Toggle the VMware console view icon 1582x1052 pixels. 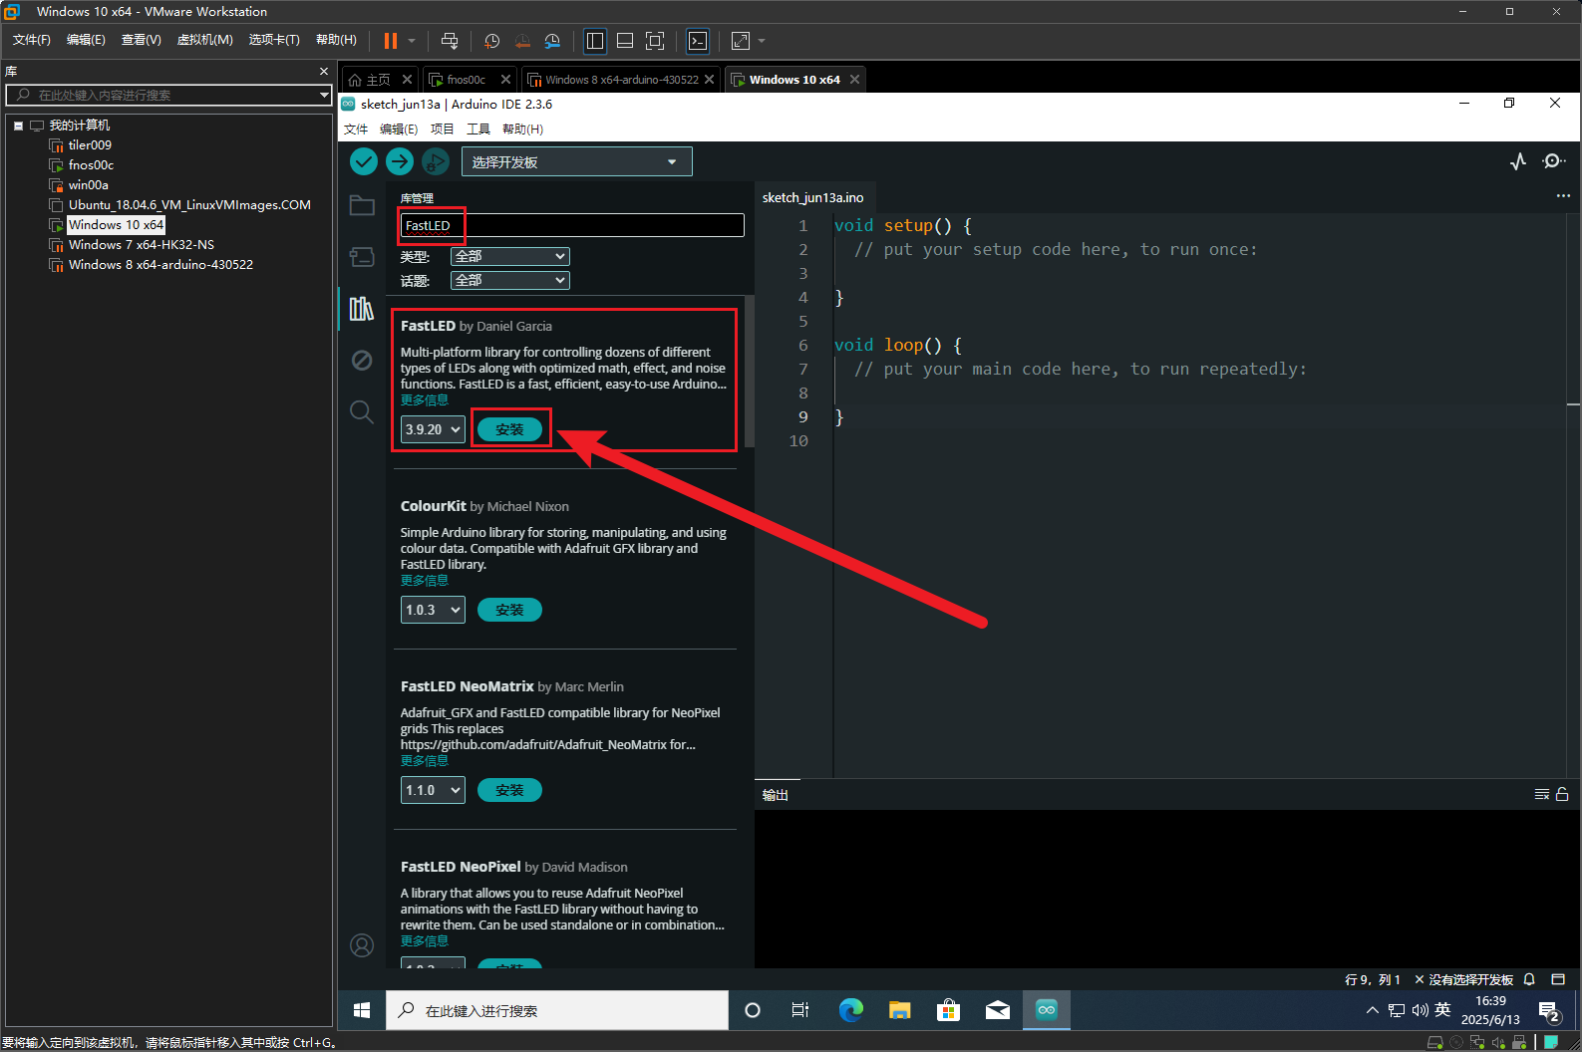(698, 41)
